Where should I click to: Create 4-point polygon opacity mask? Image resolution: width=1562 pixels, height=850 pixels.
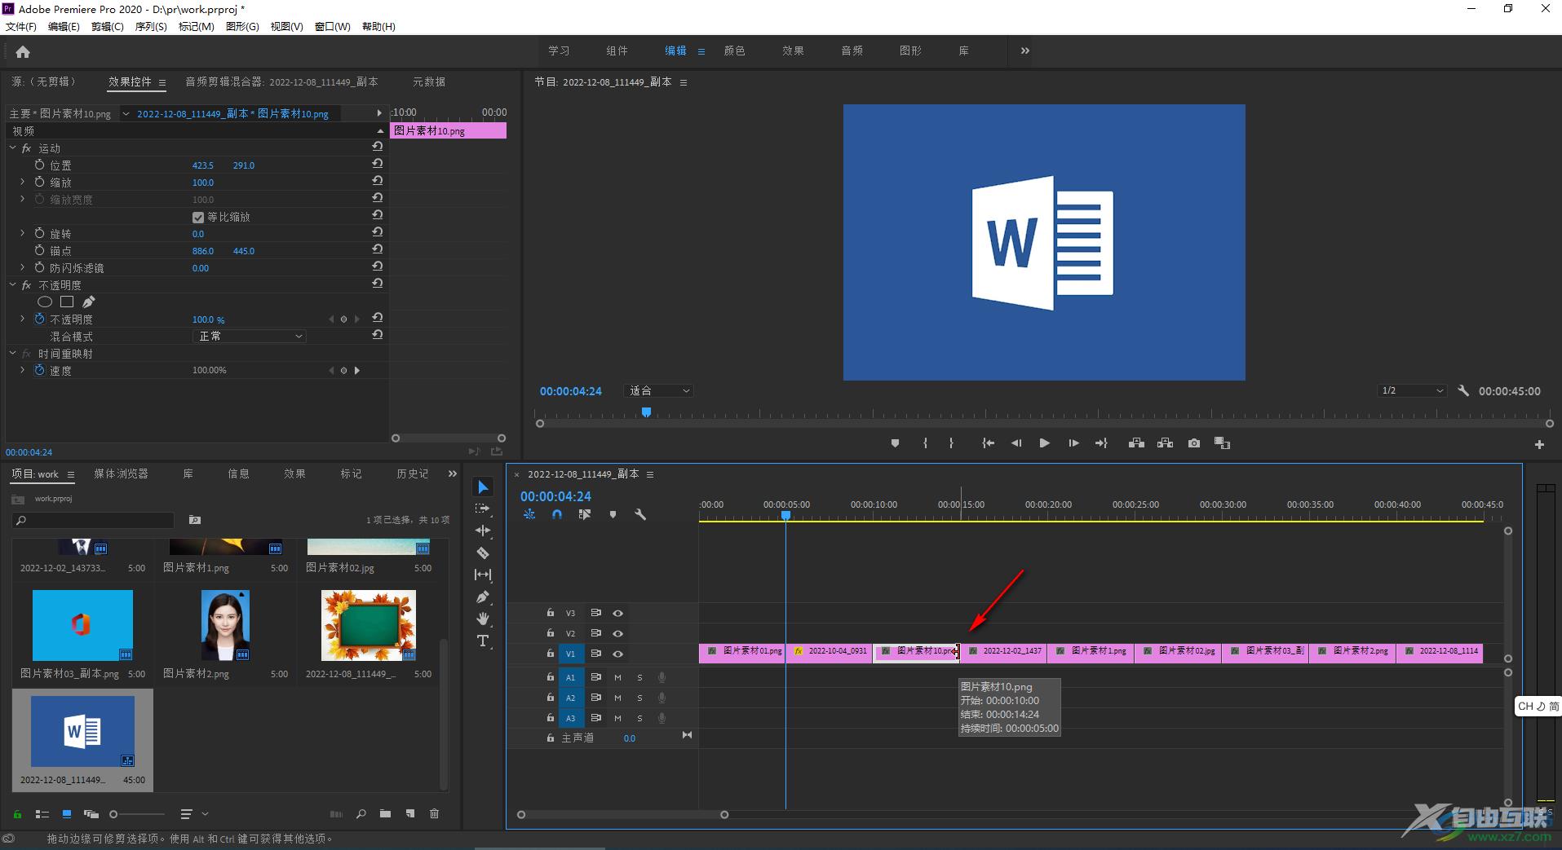pos(67,302)
